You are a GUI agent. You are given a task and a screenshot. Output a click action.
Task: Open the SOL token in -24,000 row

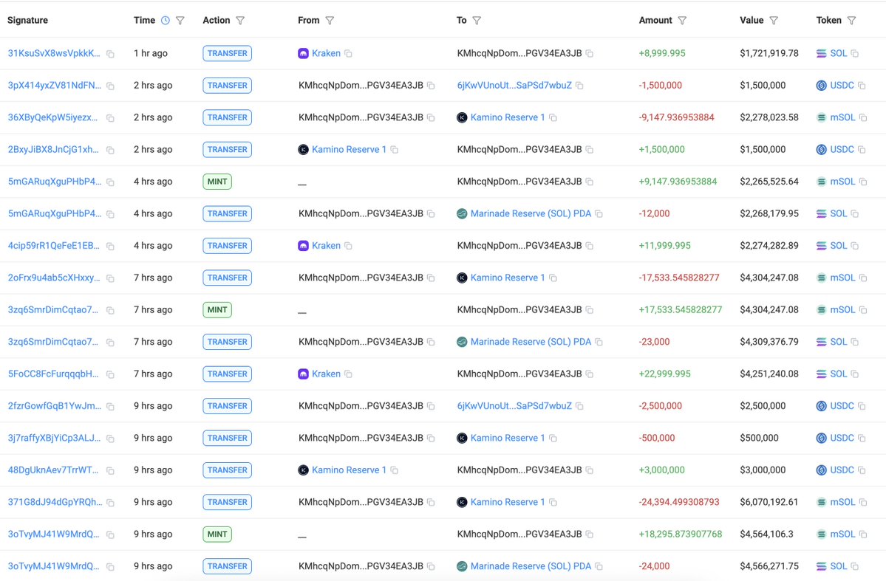[x=839, y=566]
